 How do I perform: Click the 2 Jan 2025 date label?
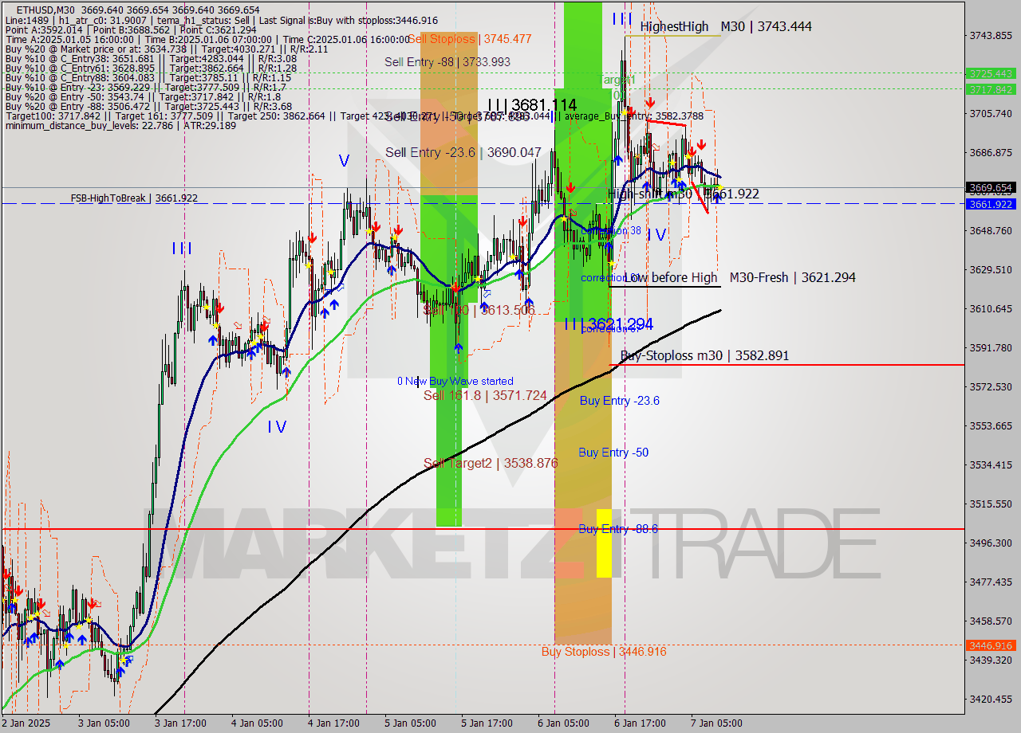[25, 723]
